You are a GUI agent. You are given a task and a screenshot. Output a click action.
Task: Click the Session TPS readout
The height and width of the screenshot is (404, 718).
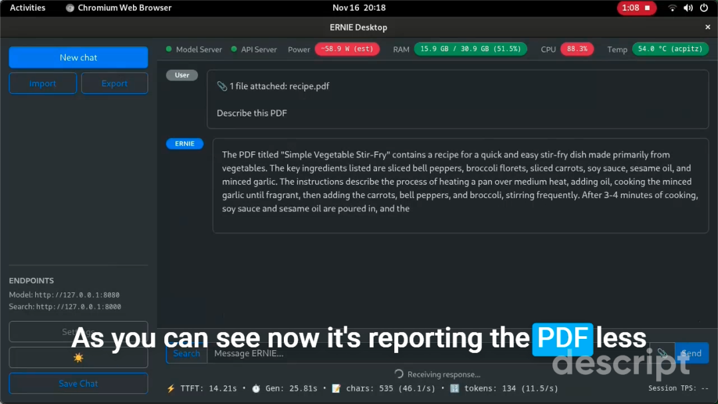[678, 388]
